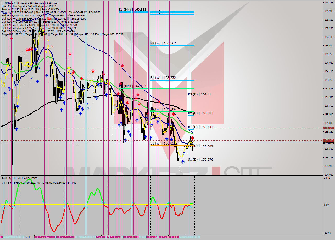Click the red 158.570 price tag on axis

coord(329,128)
